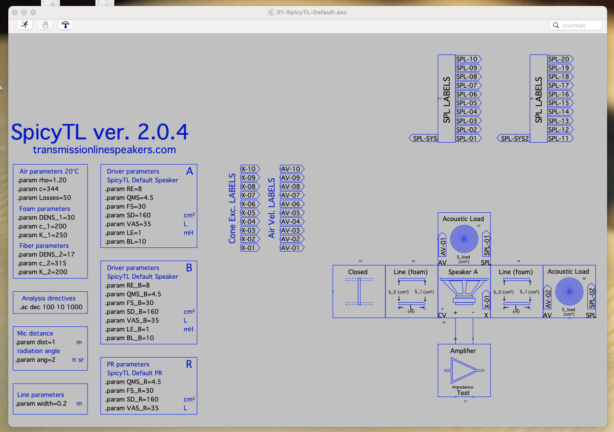Screen dimensions: 614x432
Task: Click the X-01 flag on Speaker A
Action: (487, 300)
